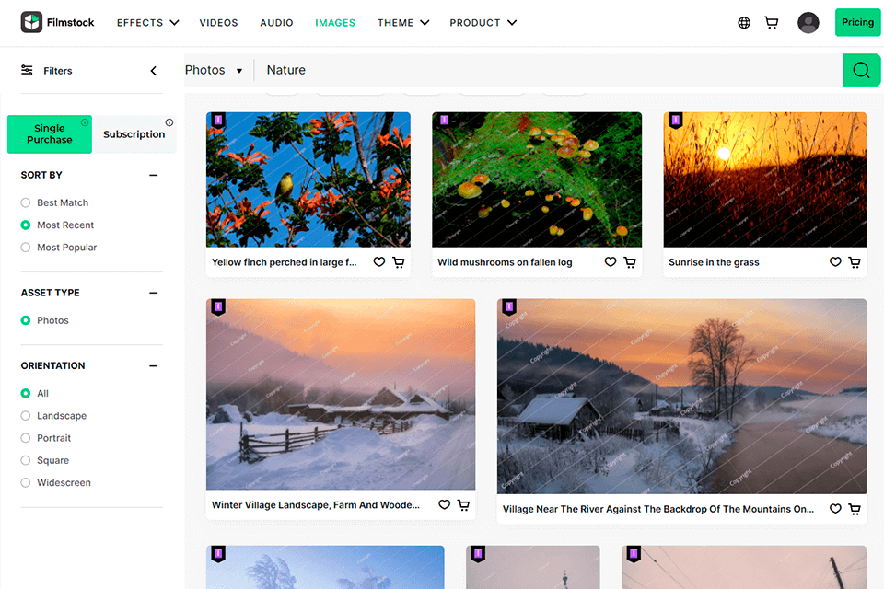The height and width of the screenshot is (589, 884).
Task: Switch to Single Purchase tab
Action: (50, 134)
